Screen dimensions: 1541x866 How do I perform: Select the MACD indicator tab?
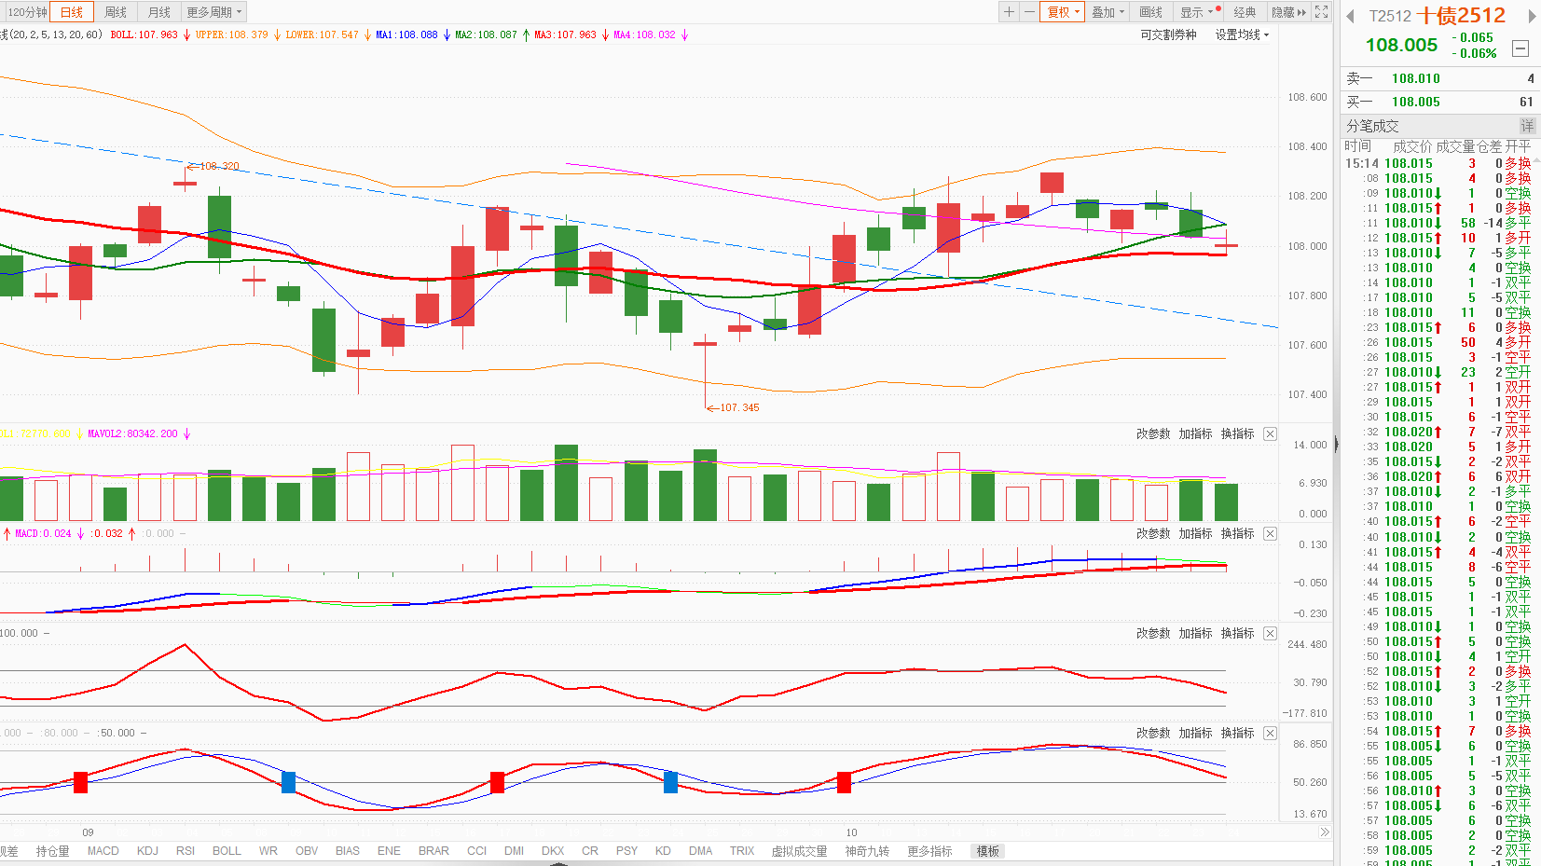pyautogui.click(x=103, y=851)
